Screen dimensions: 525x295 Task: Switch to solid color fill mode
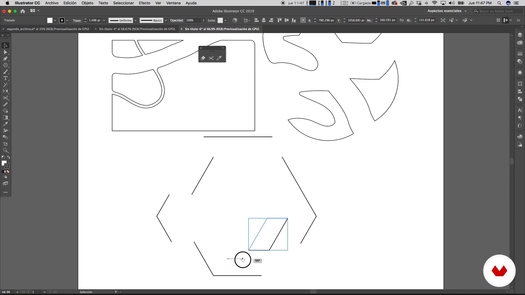[x=3, y=172]
